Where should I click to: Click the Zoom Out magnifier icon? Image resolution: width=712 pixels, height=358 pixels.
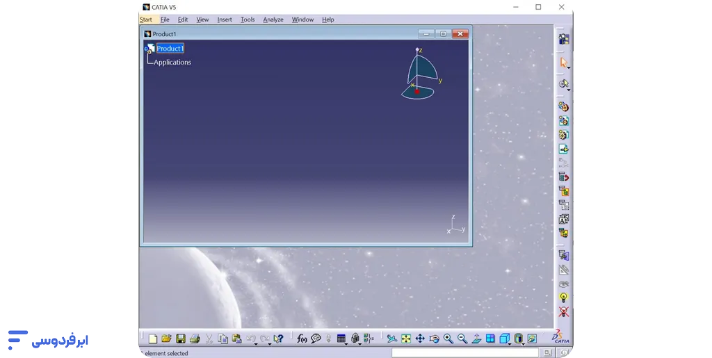(462, 339)
